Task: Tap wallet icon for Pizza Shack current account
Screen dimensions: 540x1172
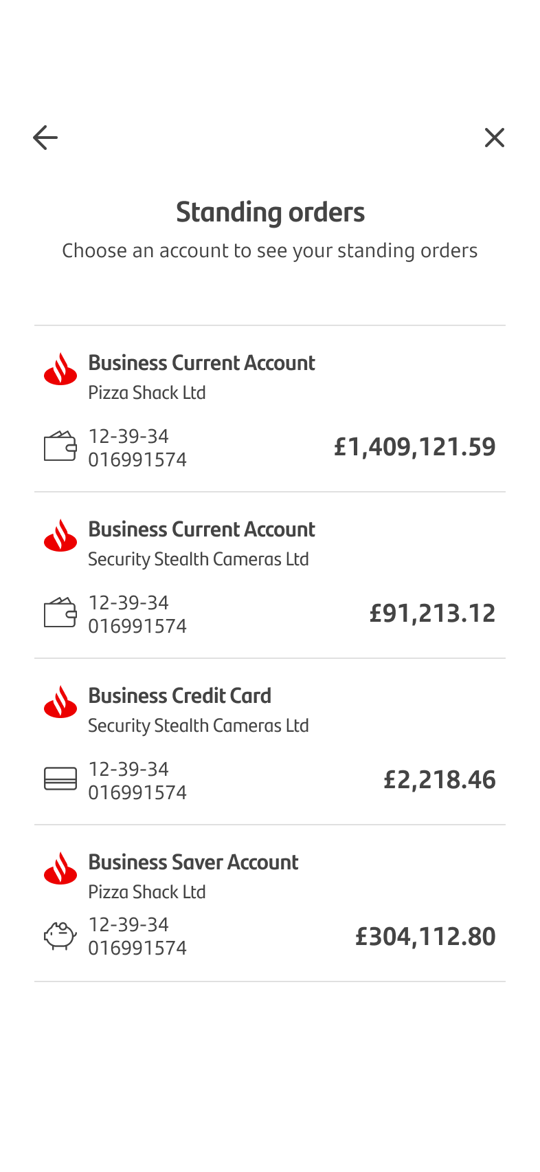Action: [60, 446]
